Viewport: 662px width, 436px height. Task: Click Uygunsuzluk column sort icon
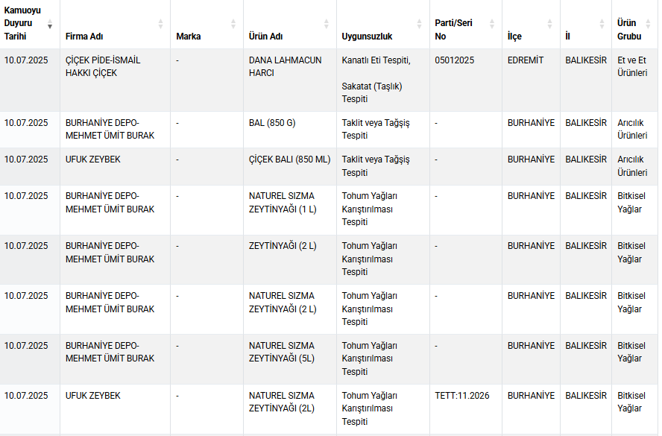pyautogui.click(x=419, y=24)
